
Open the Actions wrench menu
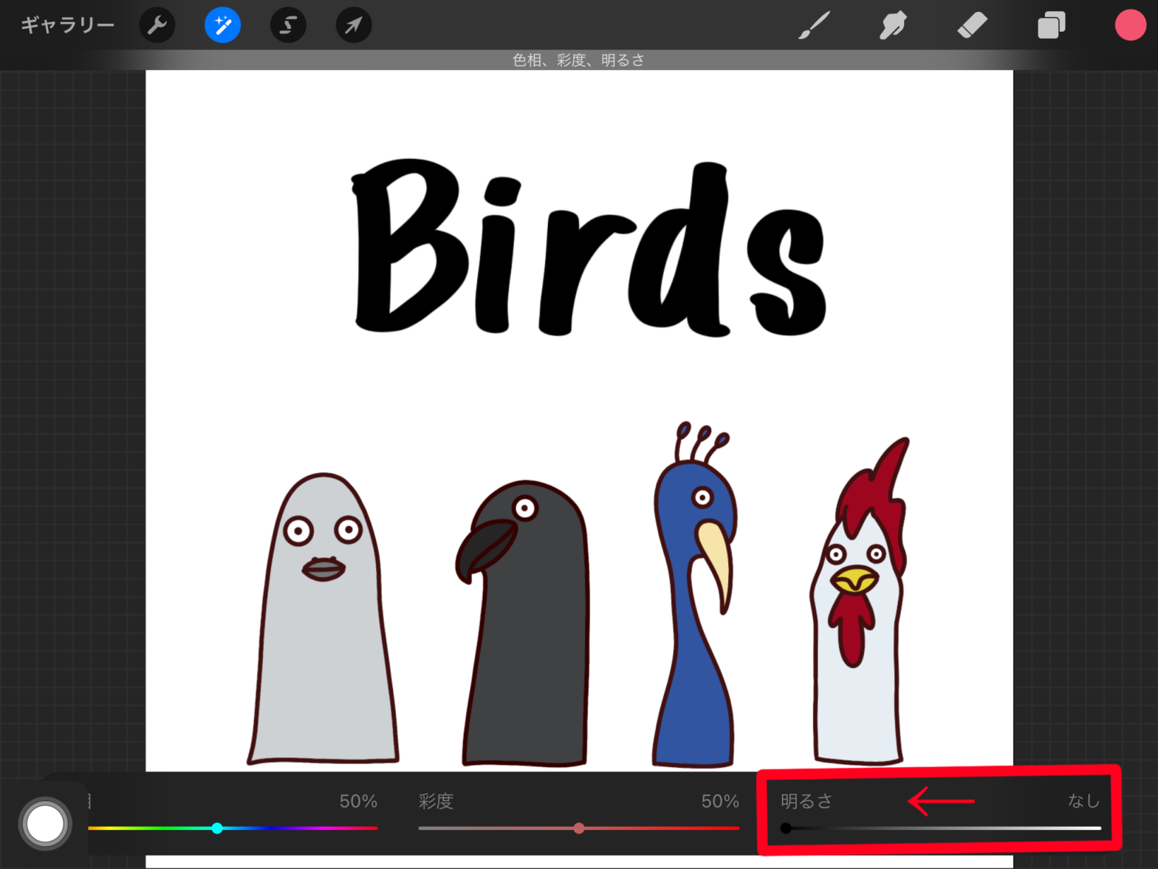[x=157, y=25]
